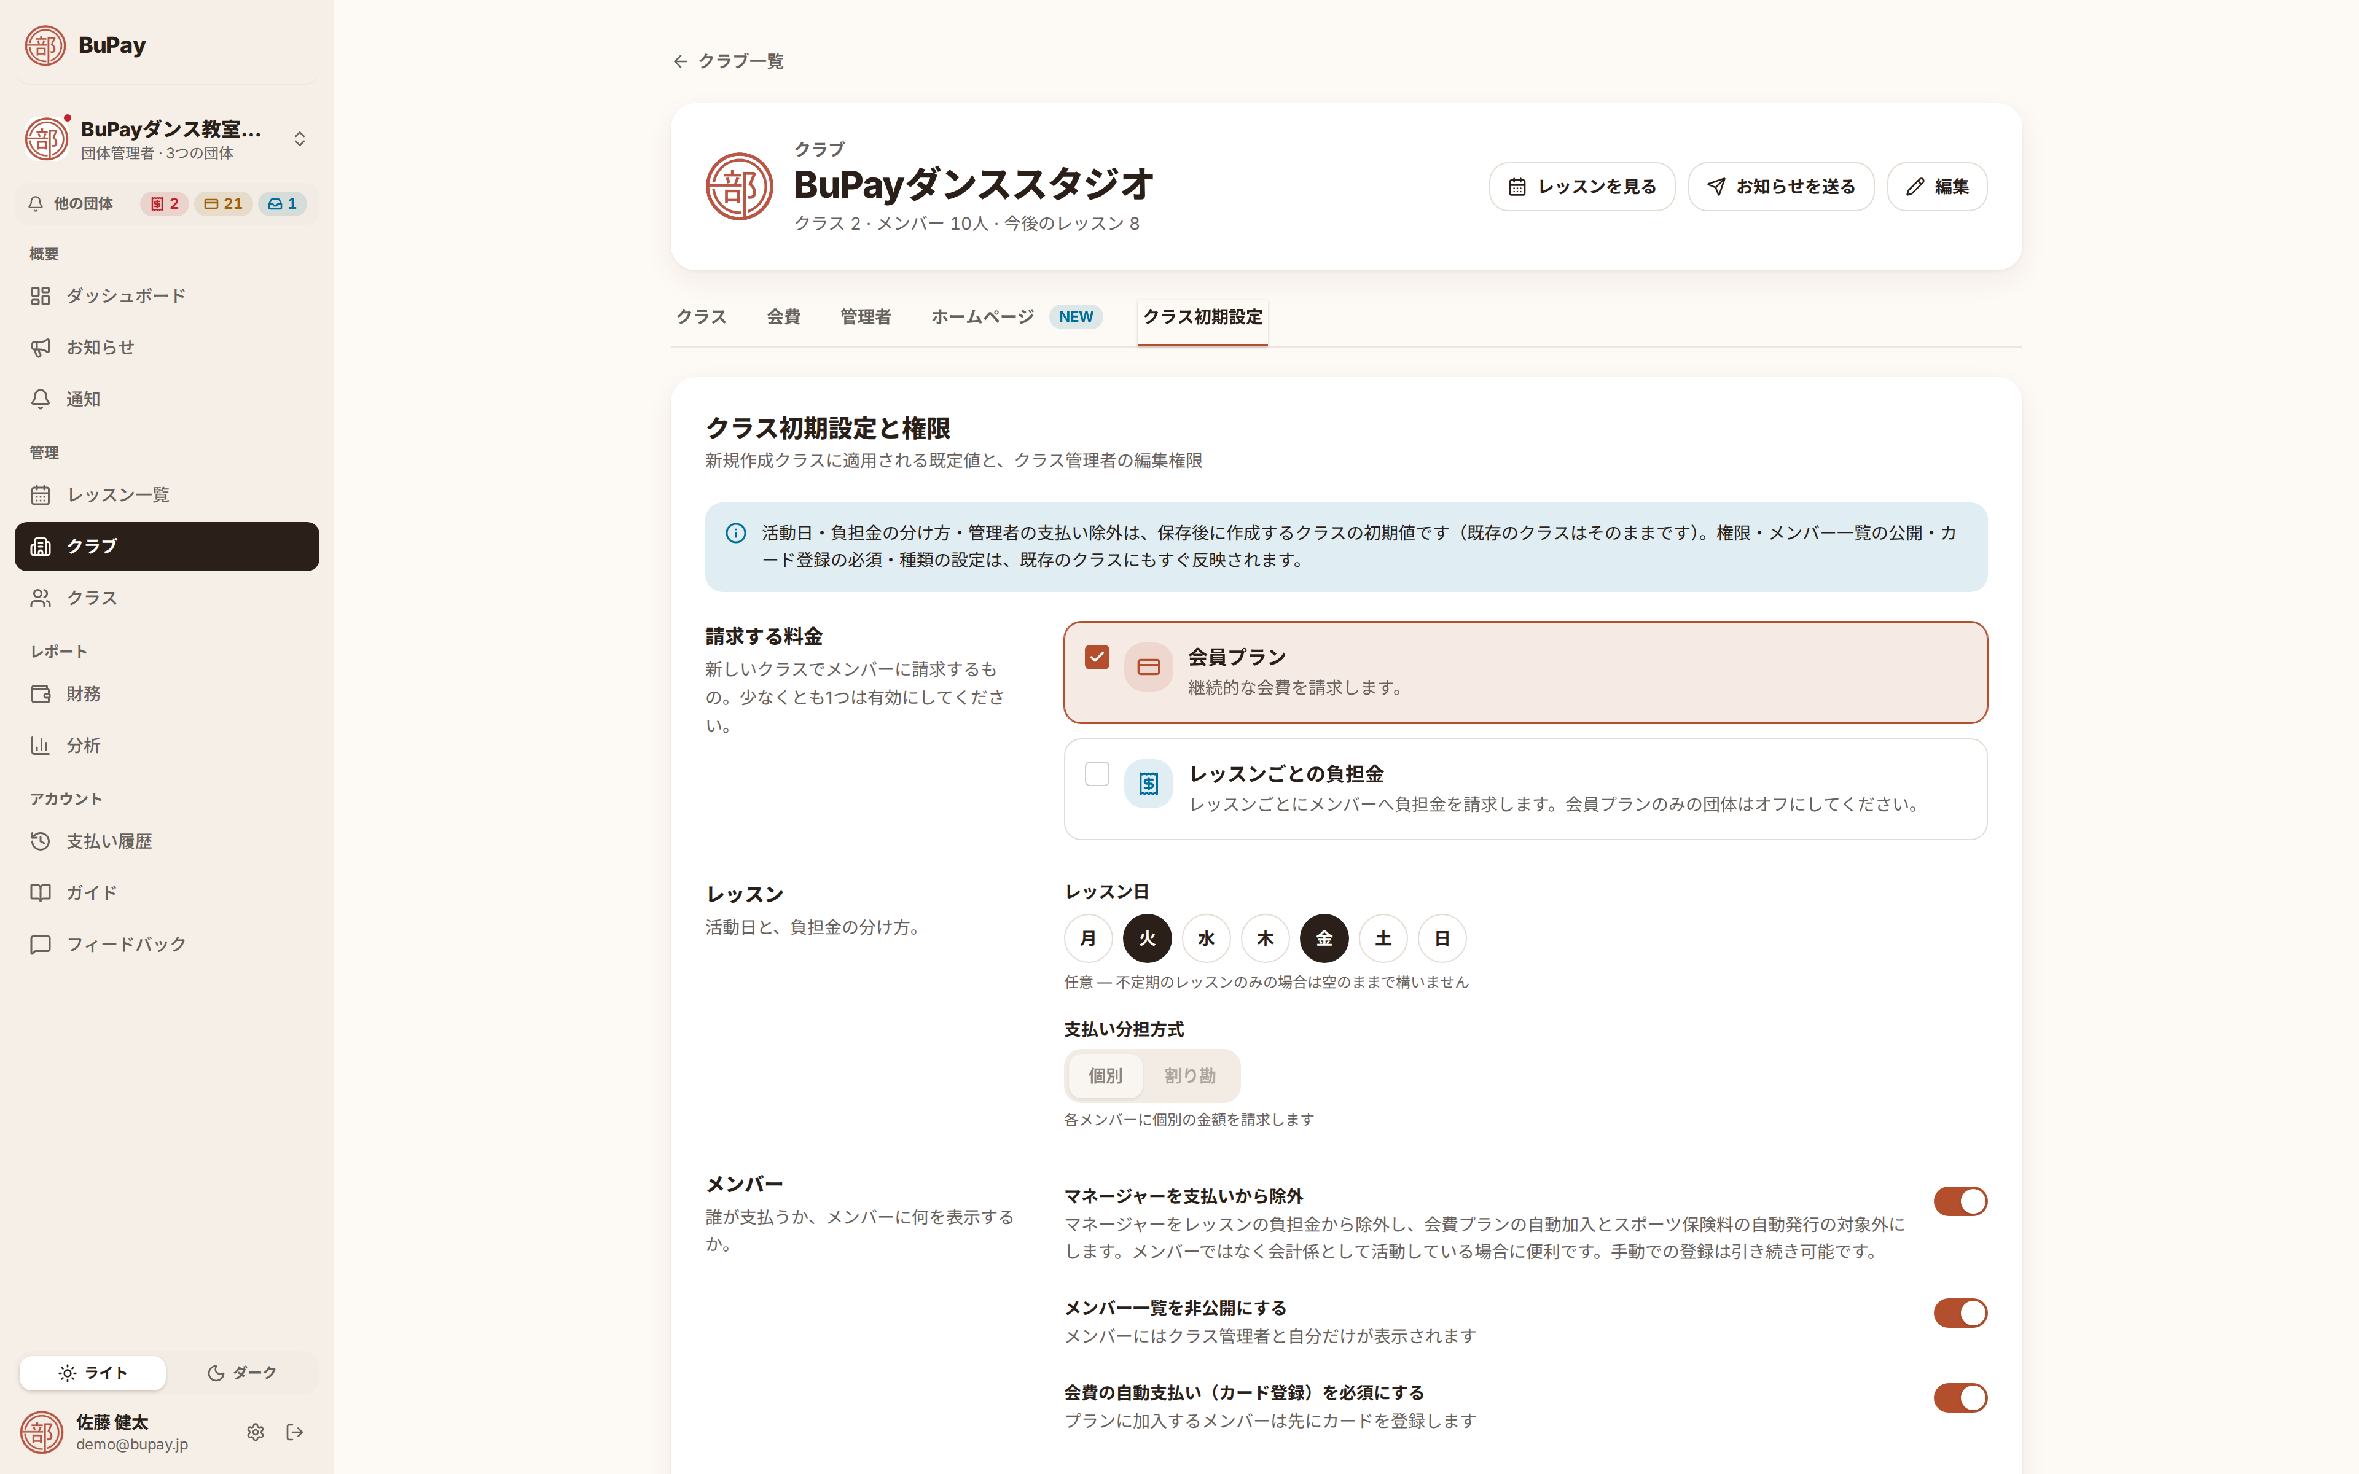
Task: Click the 会員プラン card icon
Action: coord(1148,667)
